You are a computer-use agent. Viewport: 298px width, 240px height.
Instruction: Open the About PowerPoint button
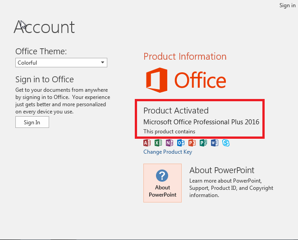click(162, 183)
